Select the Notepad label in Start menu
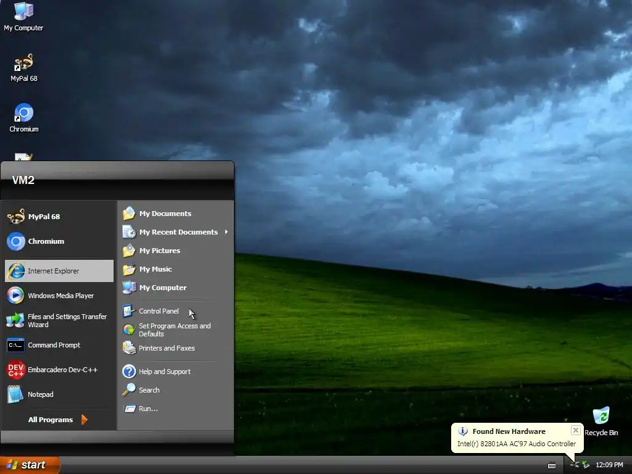The image size is (632, 474). tap(40, 394)
